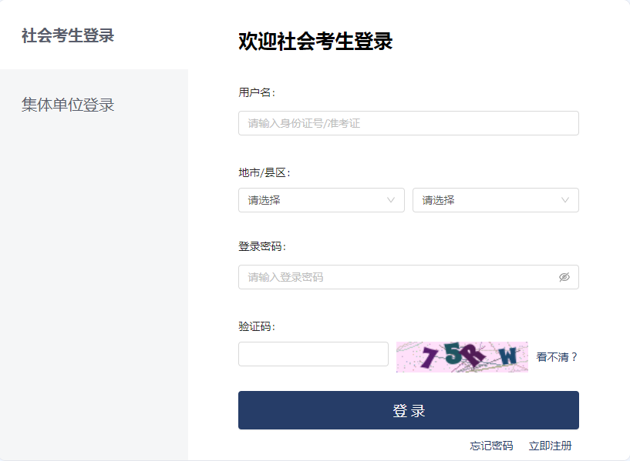This screenshot has height=461, width=630.
Task: Click the 登录 login button
Action: click(x=408, y=410)
